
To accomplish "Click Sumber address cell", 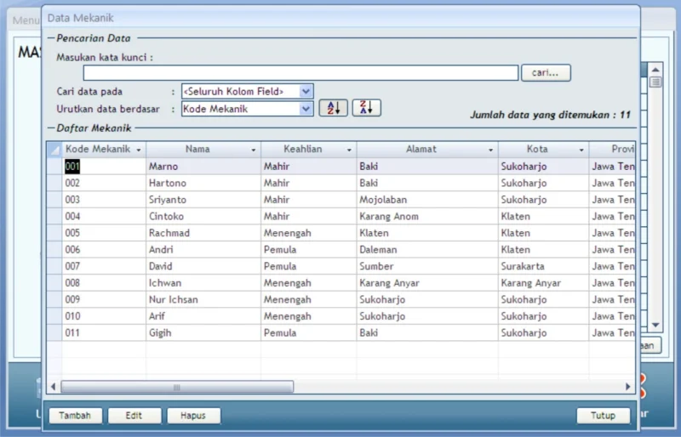I will (427, 266).
